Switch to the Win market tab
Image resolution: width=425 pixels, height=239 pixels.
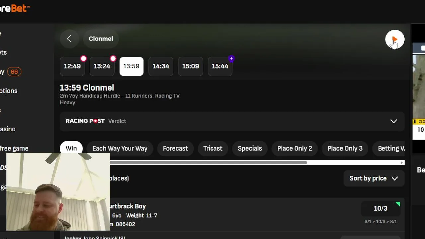tap(71, 148)
